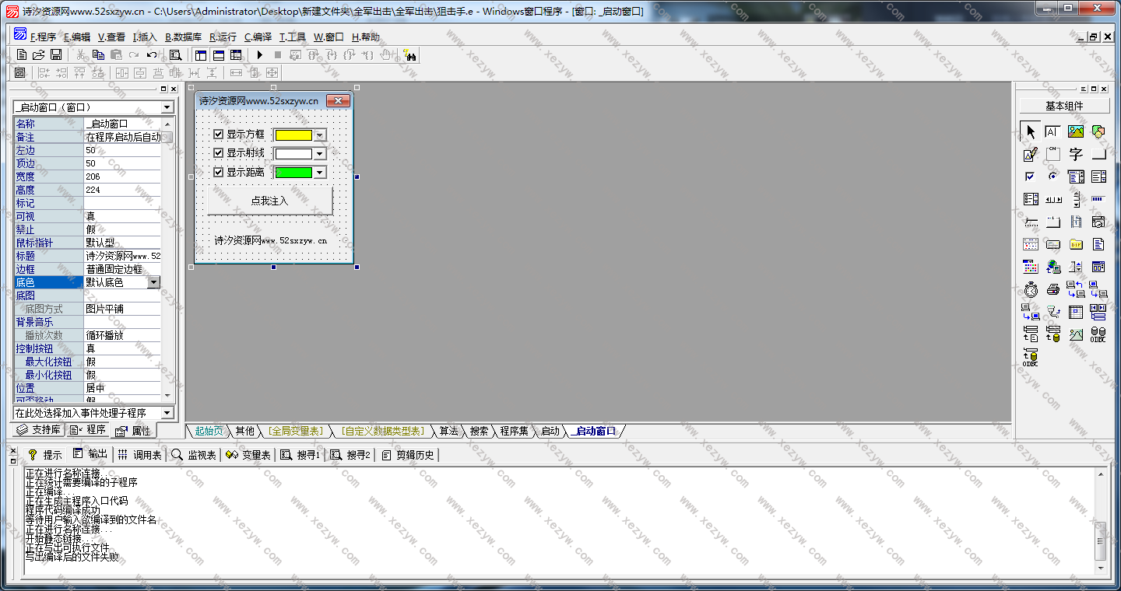Open the C.编译 menu
The image size is (1121, 591).
click(258, 37)
